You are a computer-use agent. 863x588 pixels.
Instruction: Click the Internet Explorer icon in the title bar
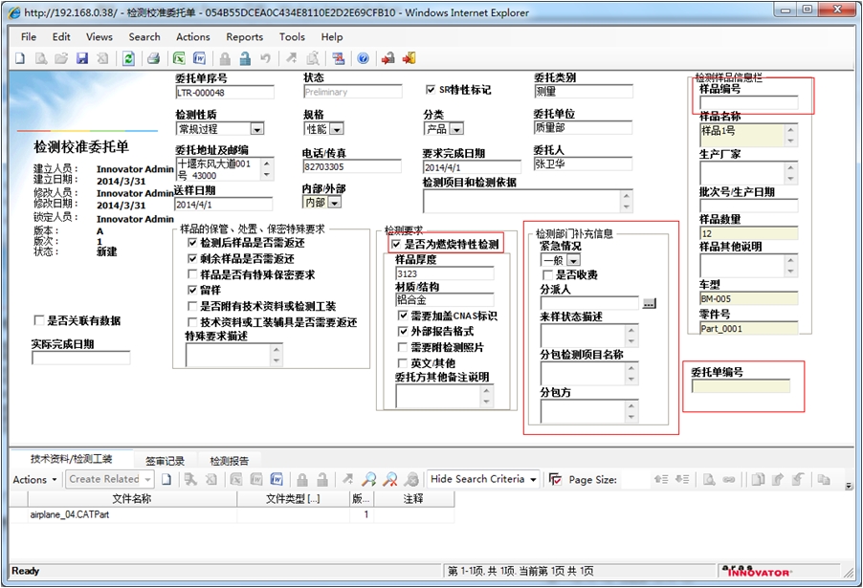[x=15, y=12]
